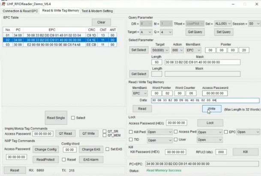Click the Read Single button

tap(56, 118)
